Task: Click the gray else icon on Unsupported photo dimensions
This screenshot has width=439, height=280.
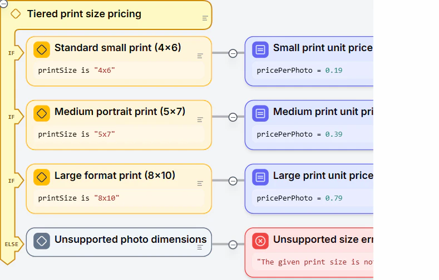Action: (x=42, y=241)
